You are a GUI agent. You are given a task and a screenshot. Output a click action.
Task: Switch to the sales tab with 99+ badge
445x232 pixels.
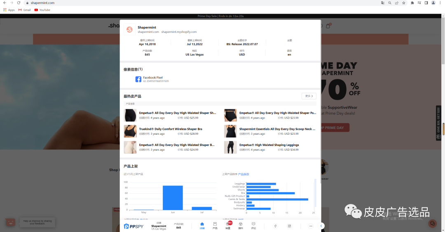tap(228, 225)
